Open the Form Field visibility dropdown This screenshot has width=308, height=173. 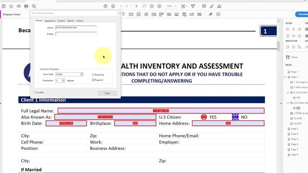pos(69,74)
